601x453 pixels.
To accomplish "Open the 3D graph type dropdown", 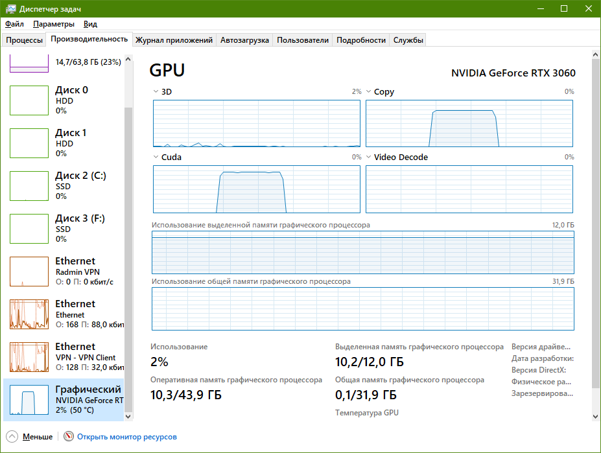I will (x=155, y=91).
